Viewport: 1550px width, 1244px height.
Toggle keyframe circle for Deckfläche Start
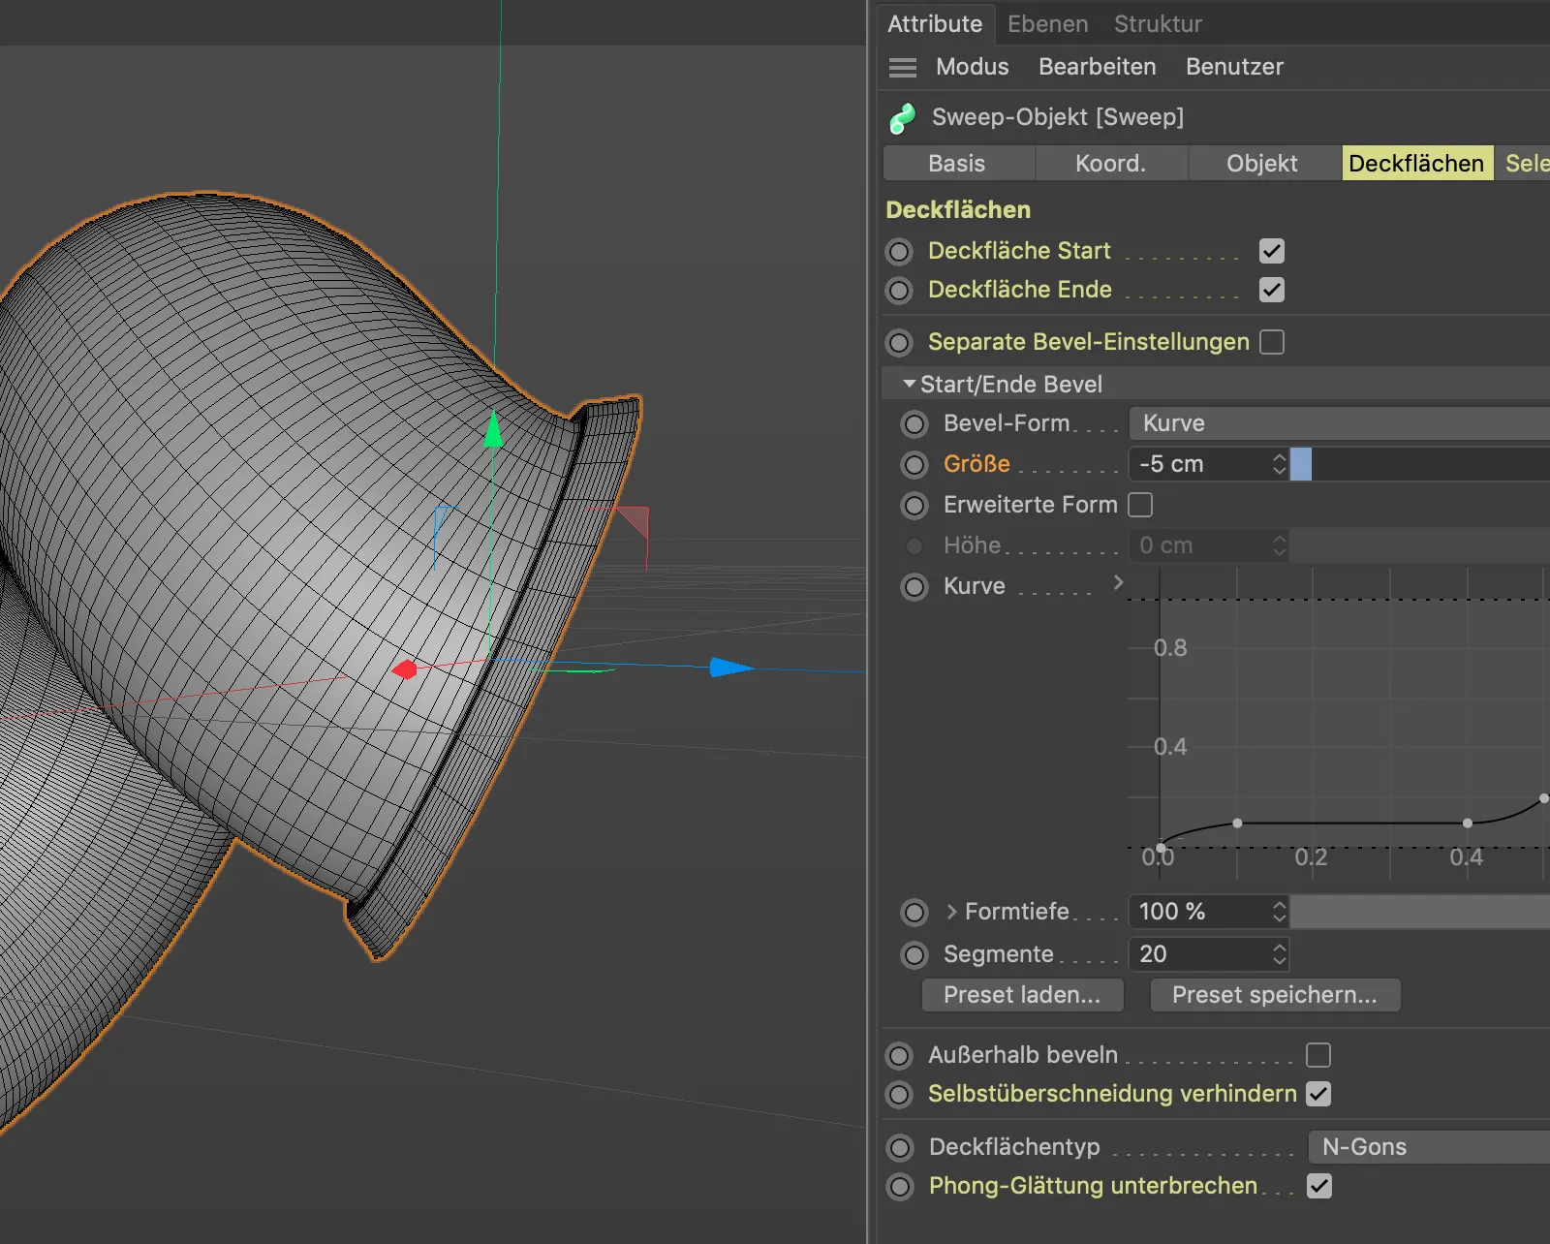click(900, 252)
